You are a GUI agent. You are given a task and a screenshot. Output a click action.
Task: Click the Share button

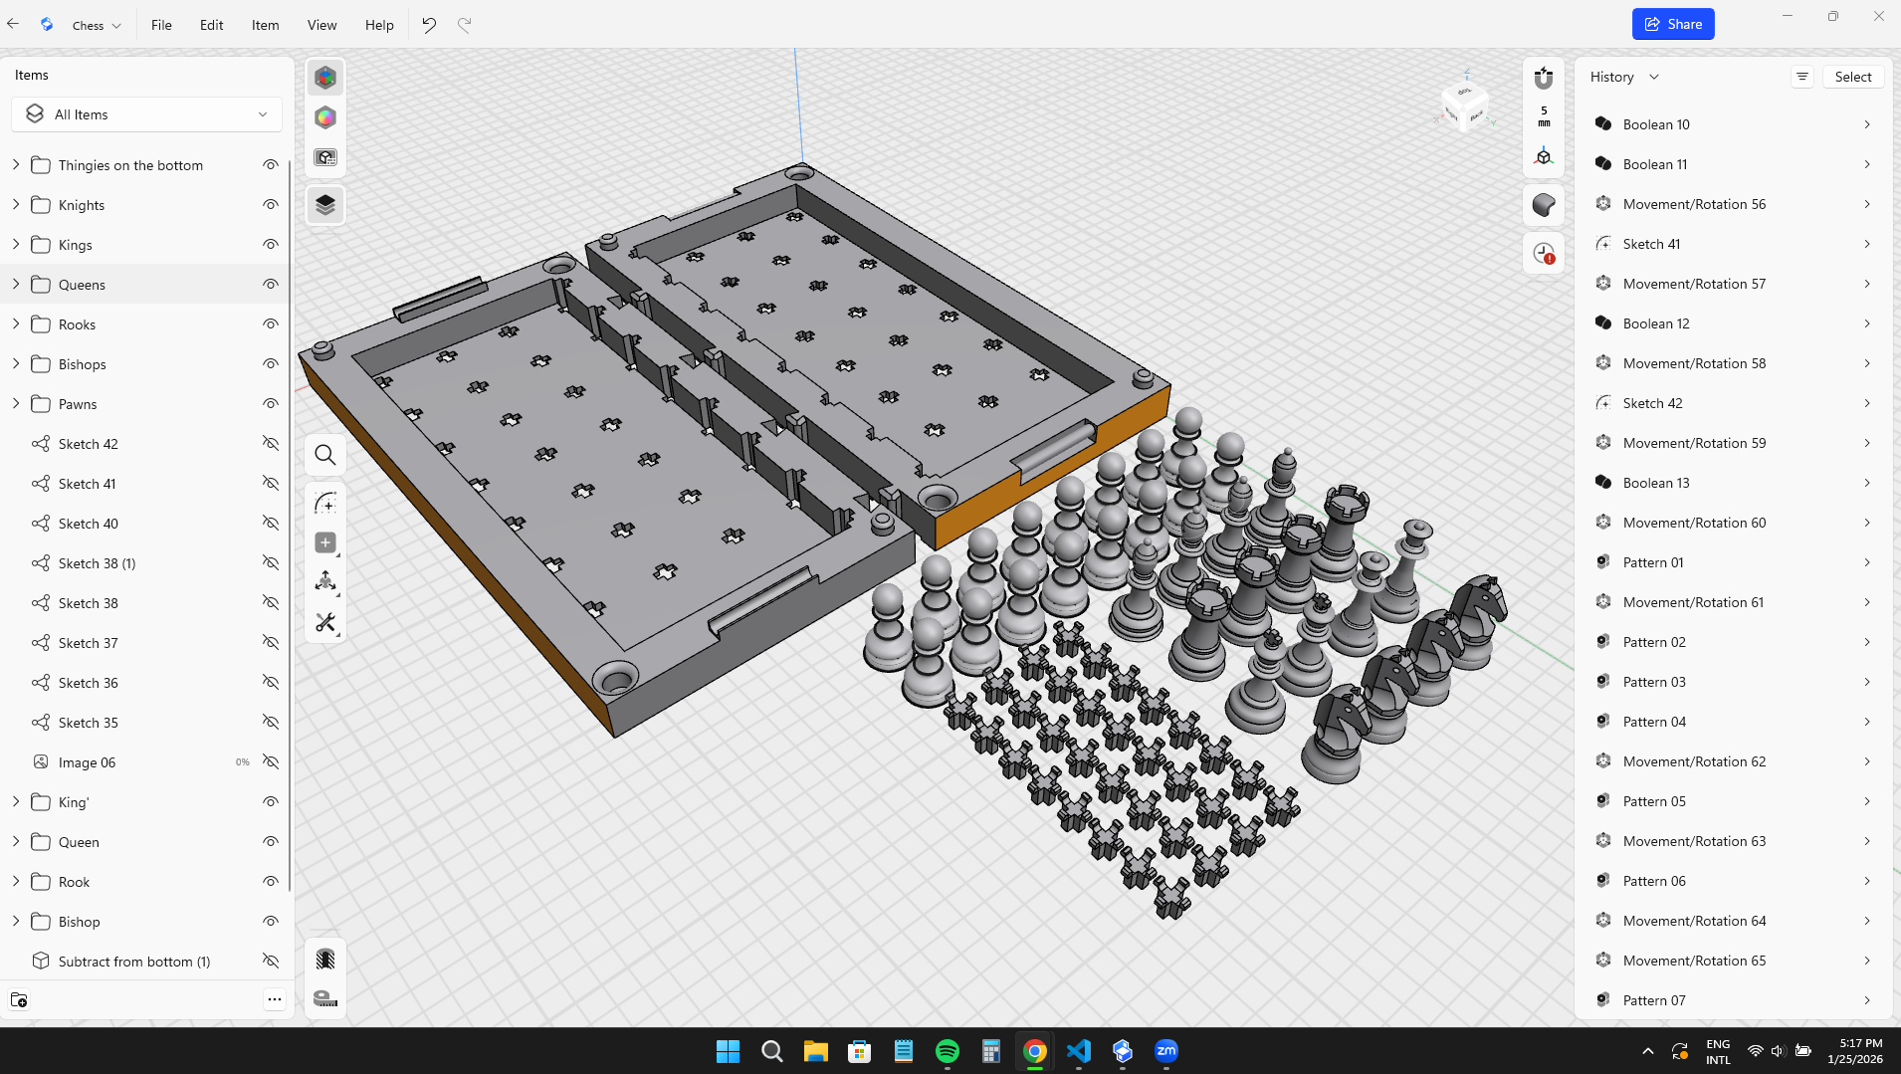[1673, 24]
